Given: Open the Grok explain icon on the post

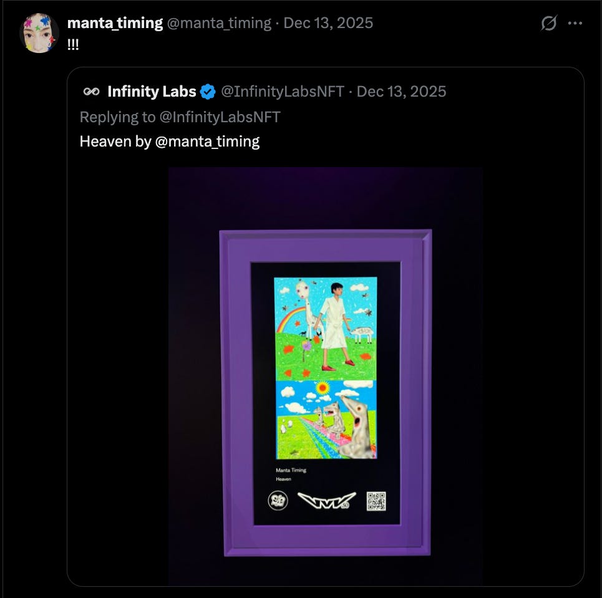Looking at the screenshot, I should (548, 23).
